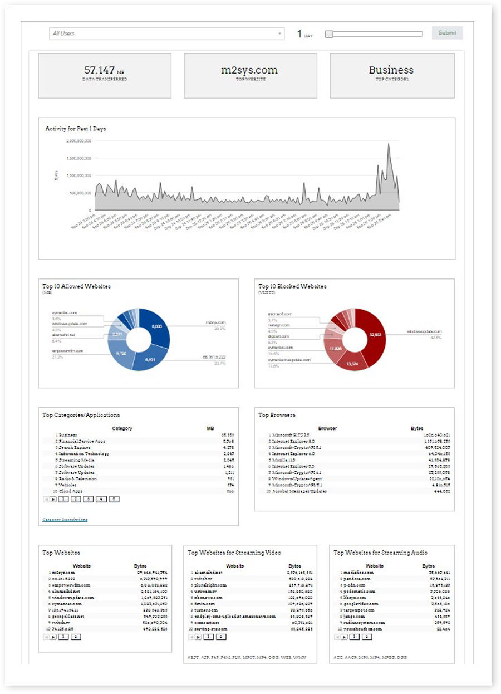
Task: Open the Category Descriptions link
Action: (65, 520)
